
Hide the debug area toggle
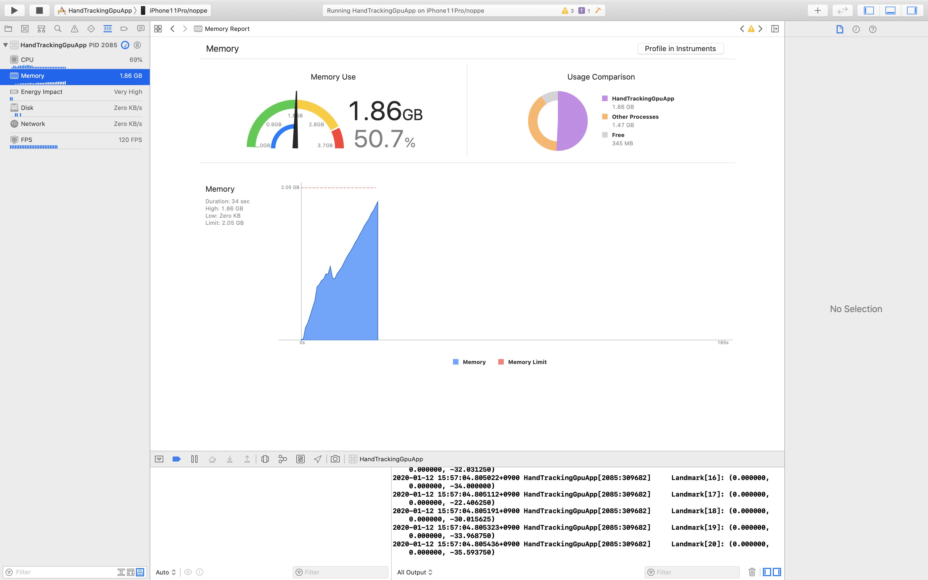[x=159, y=459]
